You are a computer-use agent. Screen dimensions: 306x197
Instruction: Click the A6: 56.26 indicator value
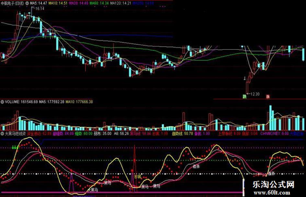click(x=121, y=134)
